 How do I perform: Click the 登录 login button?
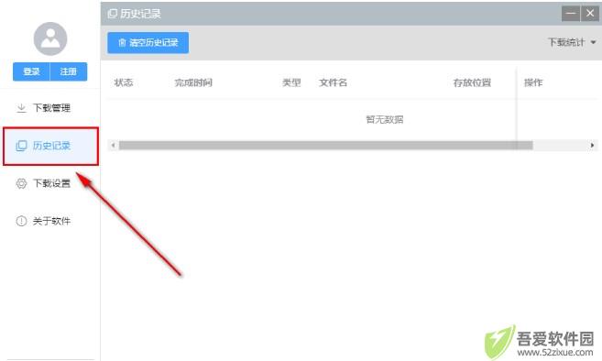(x=31, y=71)
